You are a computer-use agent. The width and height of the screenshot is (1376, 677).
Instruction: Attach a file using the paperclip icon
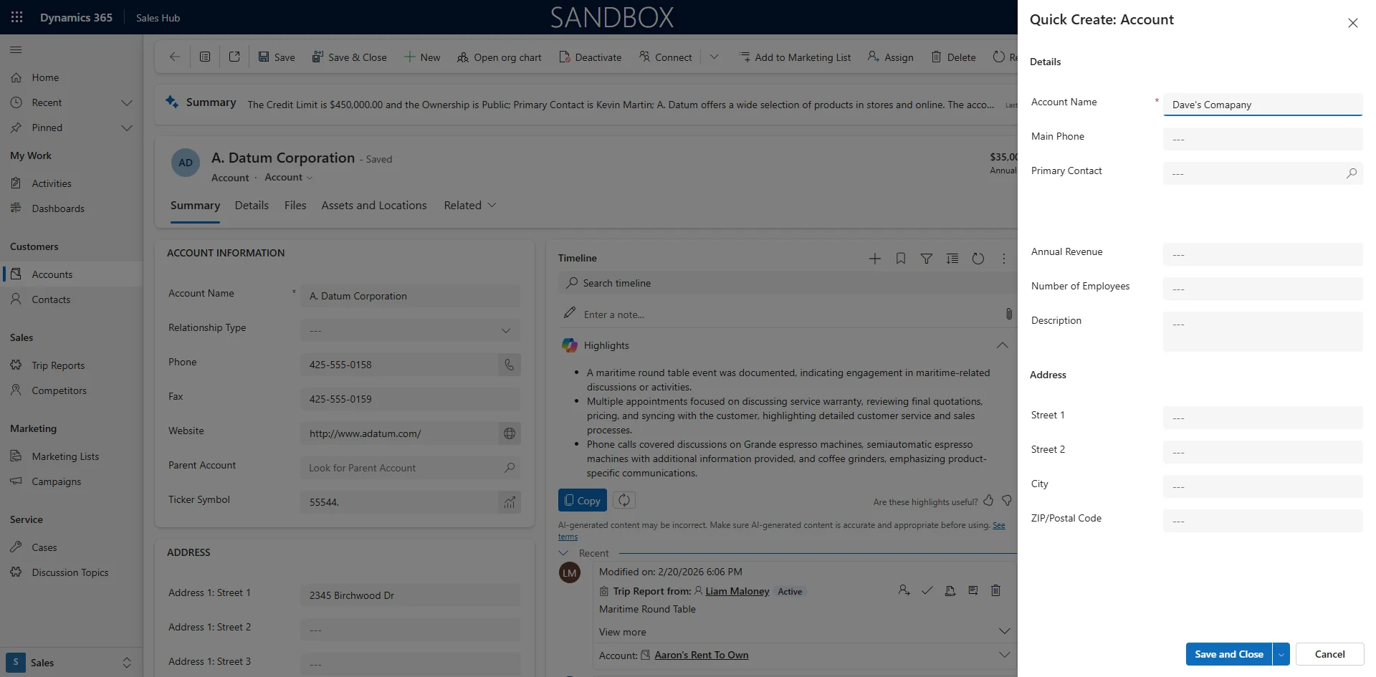(1009, 314)
